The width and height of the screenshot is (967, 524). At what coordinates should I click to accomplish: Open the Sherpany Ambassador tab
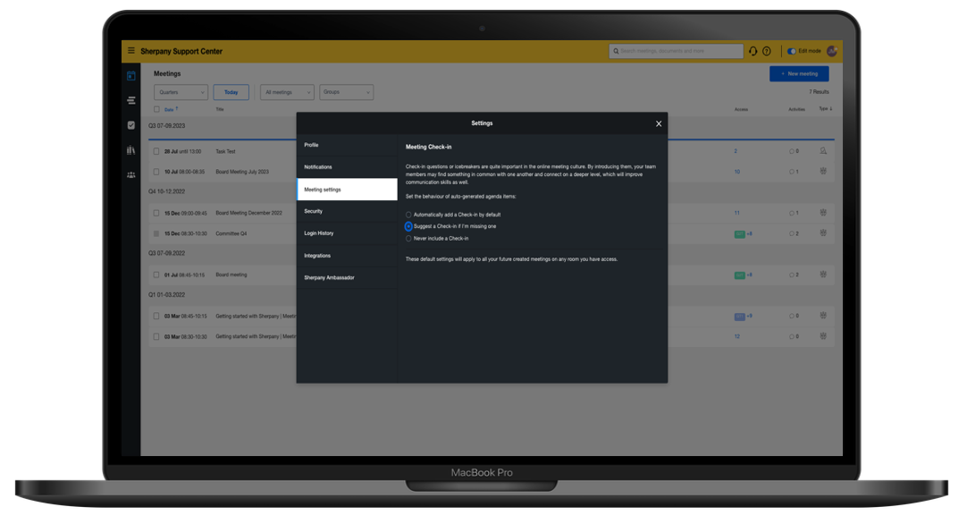click(x=347, y=278)
